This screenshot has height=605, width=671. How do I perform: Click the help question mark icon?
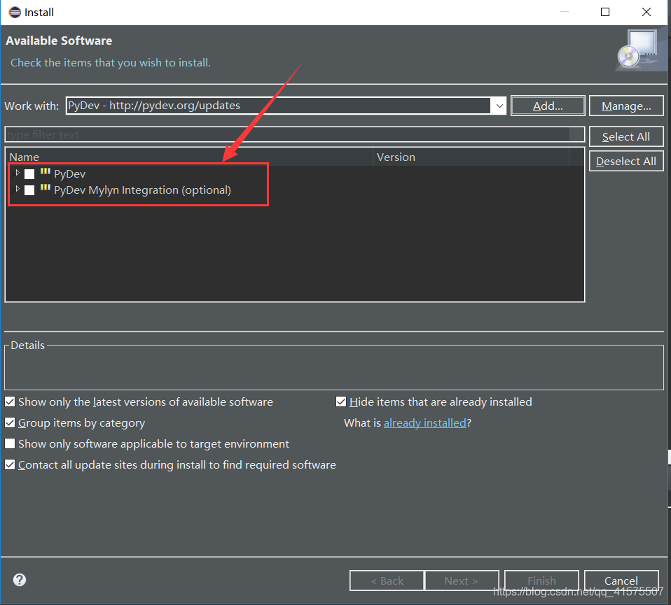(19, 580)
